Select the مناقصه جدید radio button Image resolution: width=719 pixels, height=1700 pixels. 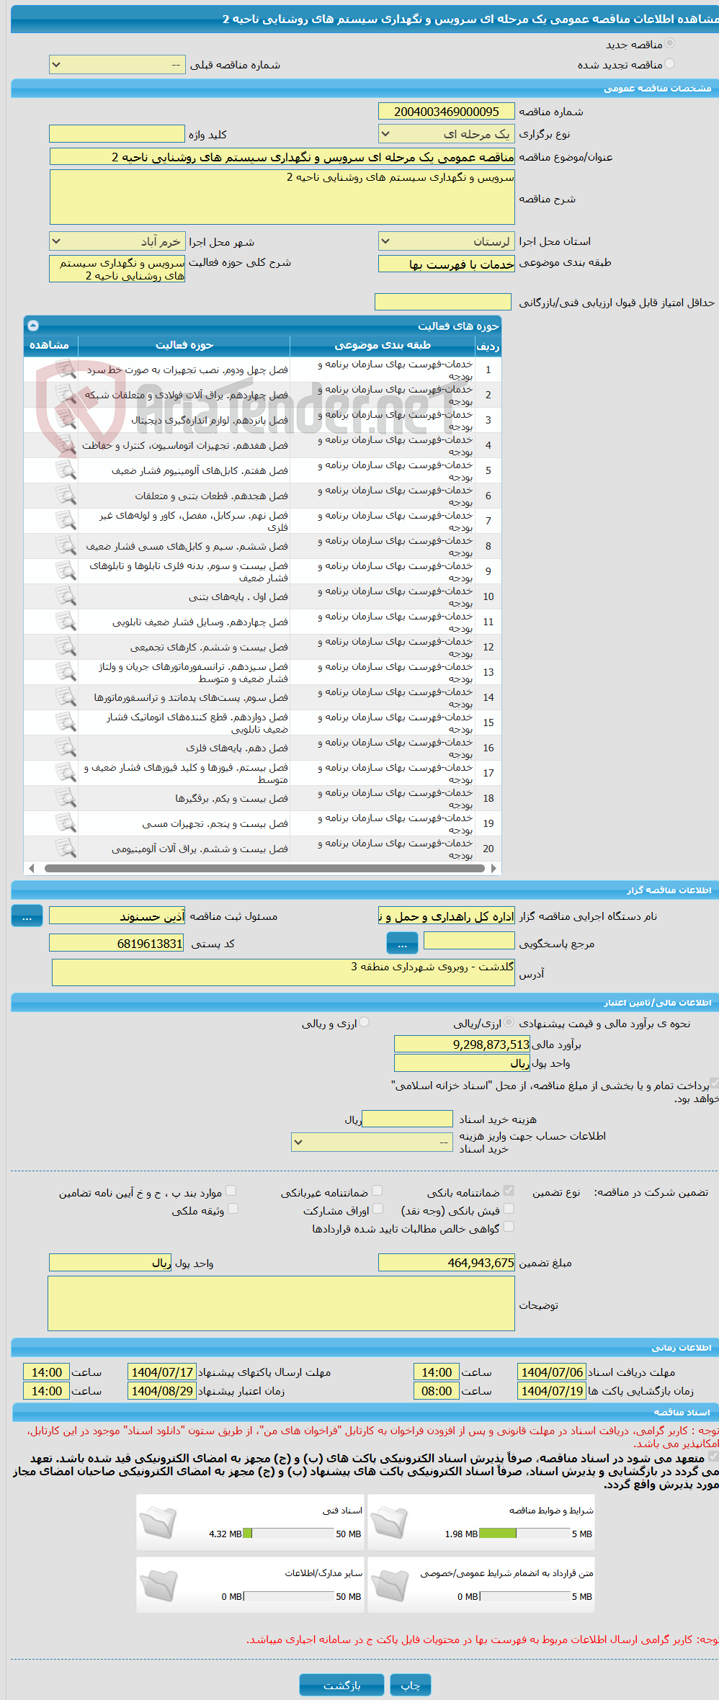[669, 44]
